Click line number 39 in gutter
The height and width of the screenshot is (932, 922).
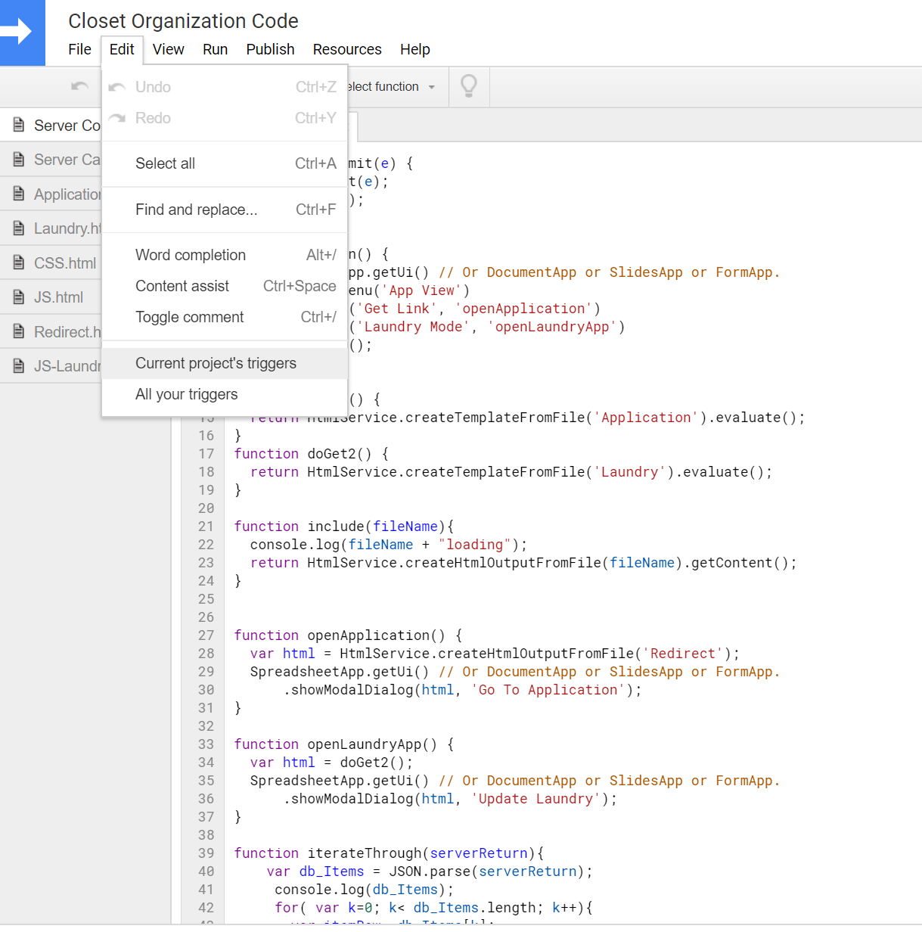point(206,853)
